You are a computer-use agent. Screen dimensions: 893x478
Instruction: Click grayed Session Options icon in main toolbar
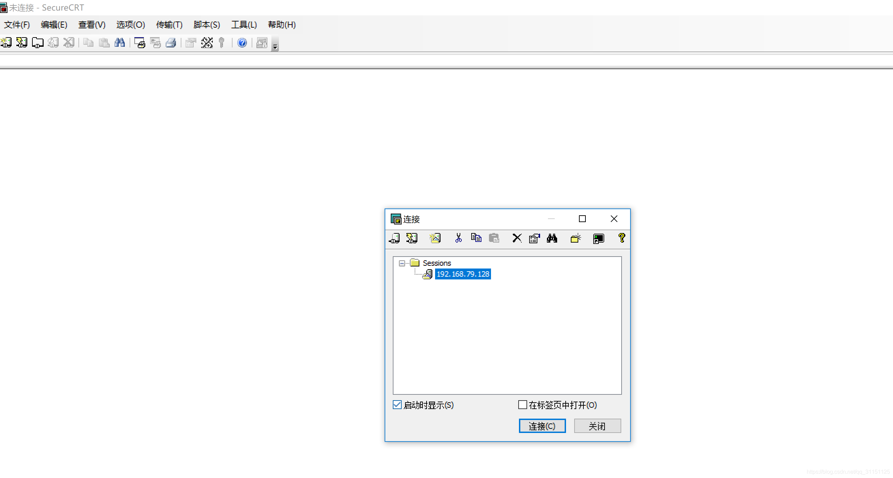pyautogui.click(x=191, y=43)
